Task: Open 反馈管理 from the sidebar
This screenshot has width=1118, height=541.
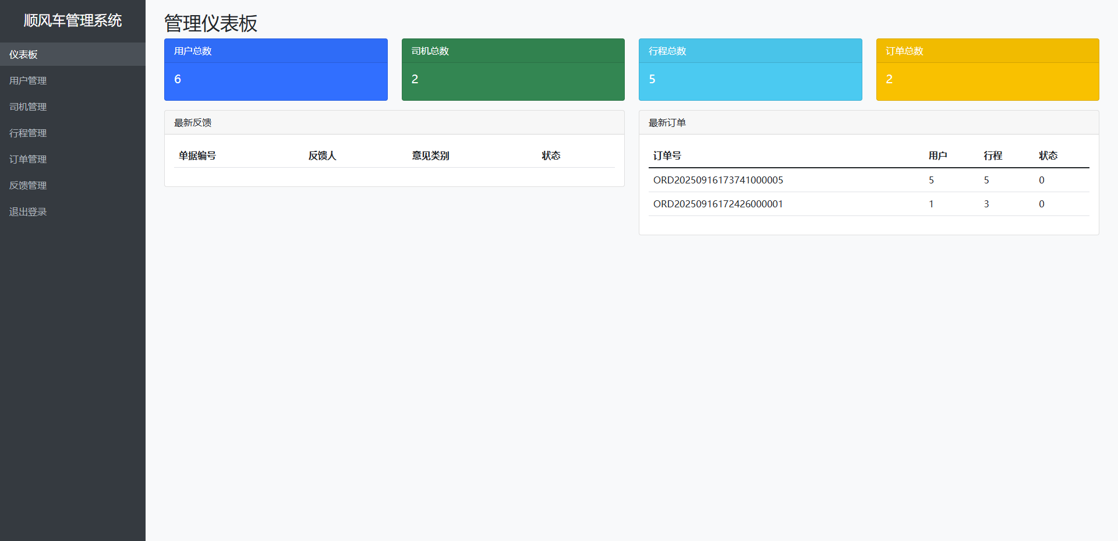Action: (x=28, y=185)
